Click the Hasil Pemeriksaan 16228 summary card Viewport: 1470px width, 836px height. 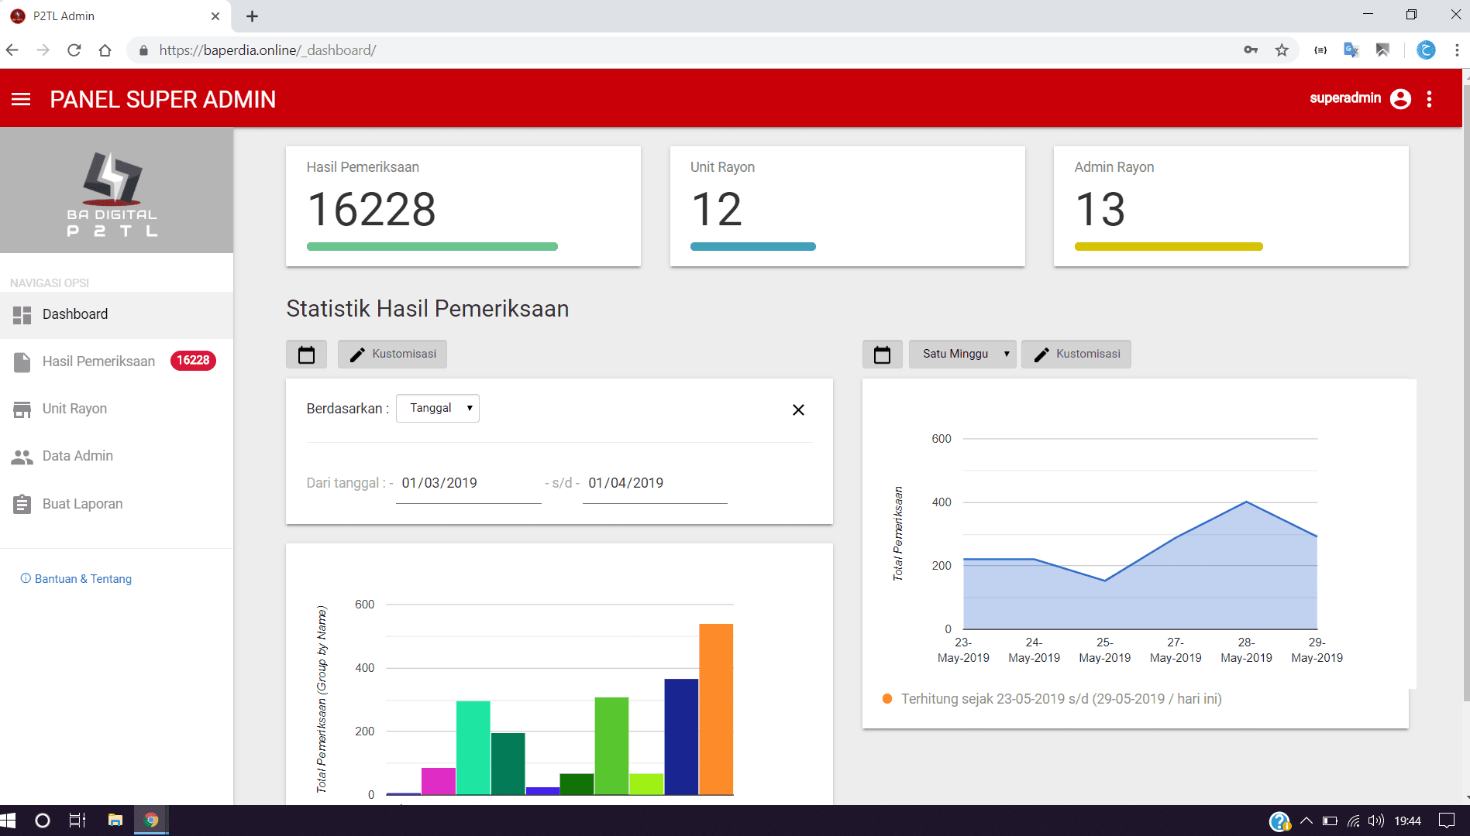(463, 207)
